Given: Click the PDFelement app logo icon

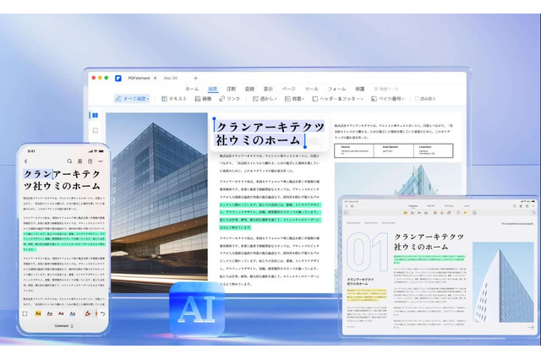Looking at the screenshot, I should 118,79.
